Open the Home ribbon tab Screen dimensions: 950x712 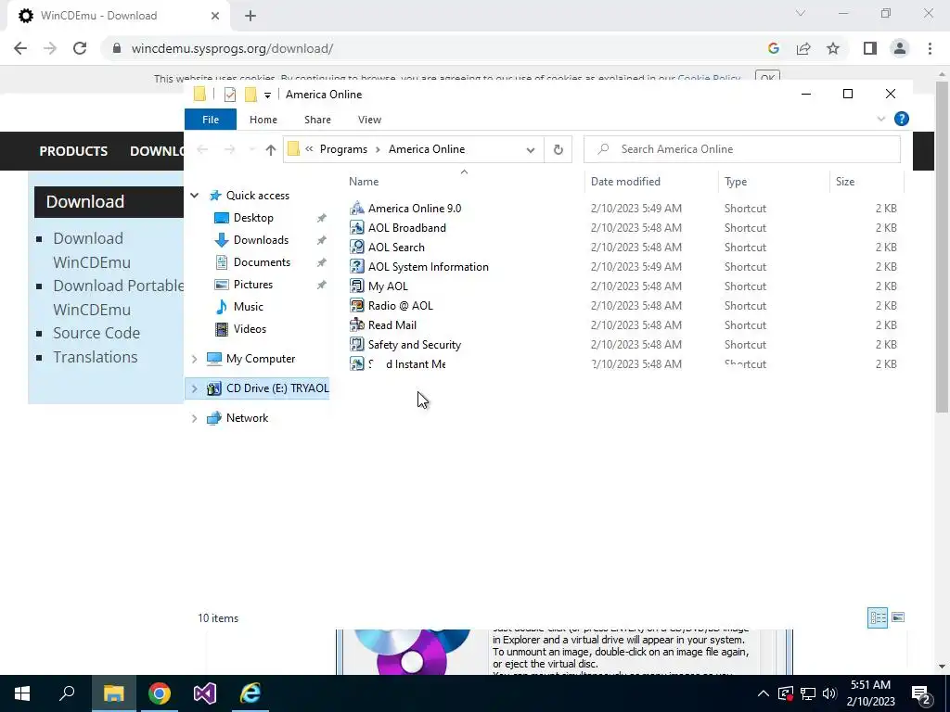[263, 120]
